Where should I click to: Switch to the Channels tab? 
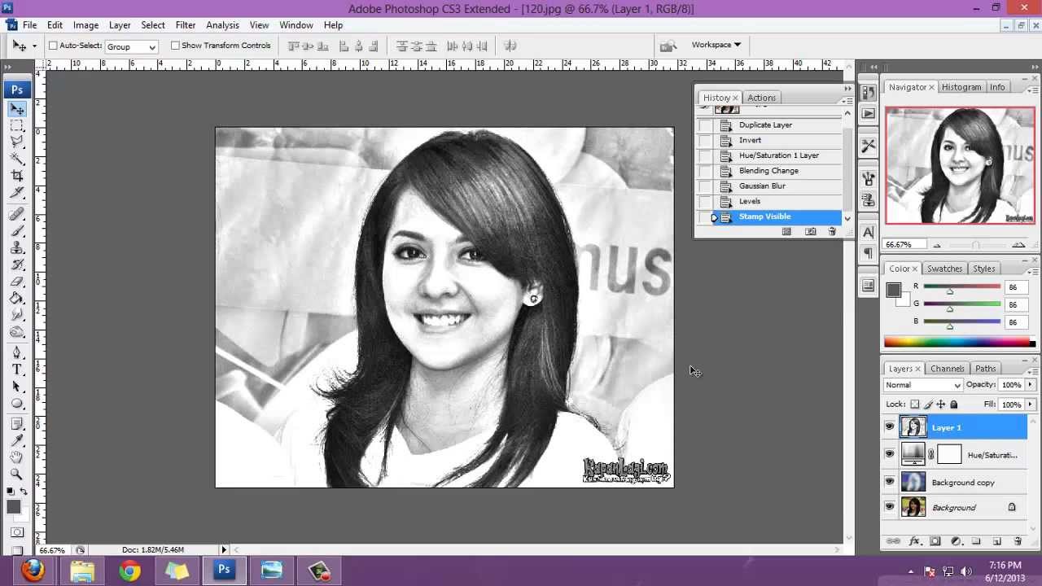(947, 369)
